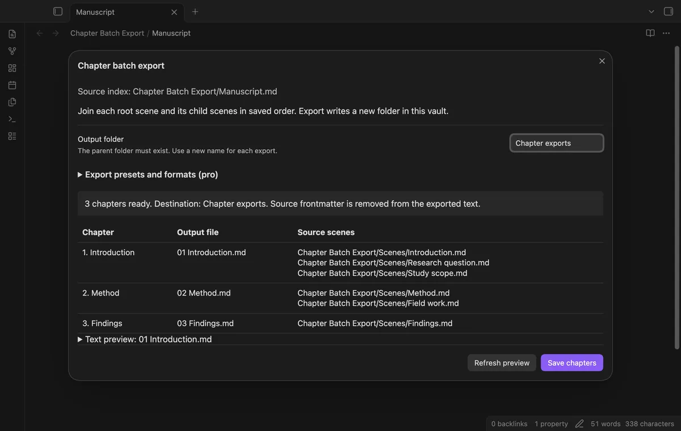The width and height of the screenshot is (681, 431).
Task: Click source scene Scenes/Method.md
Action: click(x=373, y=293)
